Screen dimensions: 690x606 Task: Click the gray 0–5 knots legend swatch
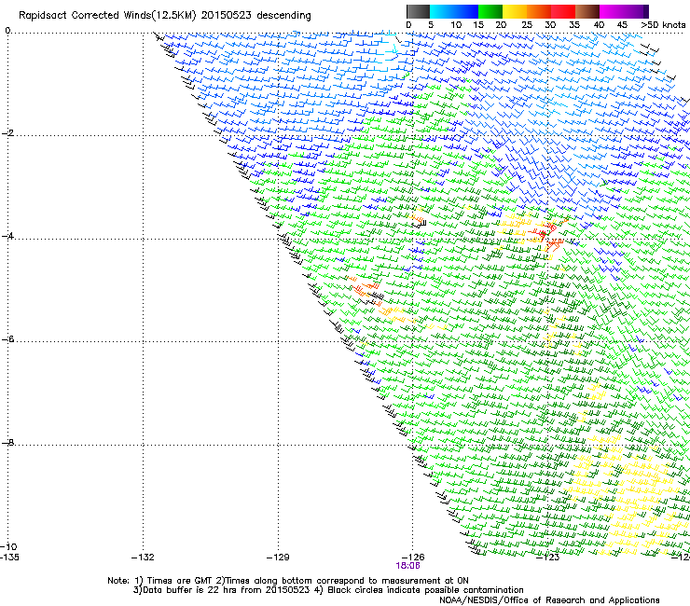click(x=418, y=11)
